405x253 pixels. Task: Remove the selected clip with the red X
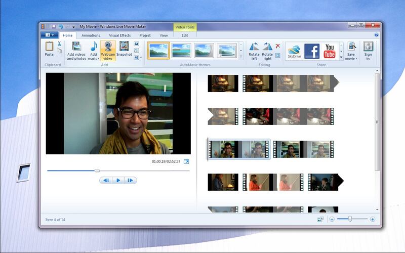click(278, 46)
